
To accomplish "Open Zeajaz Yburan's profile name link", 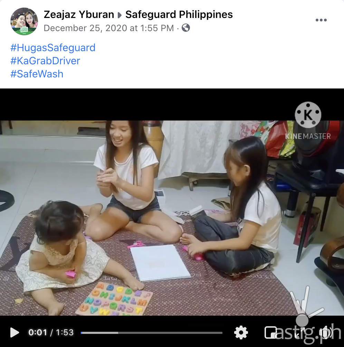I will click(x=79, y=15).
